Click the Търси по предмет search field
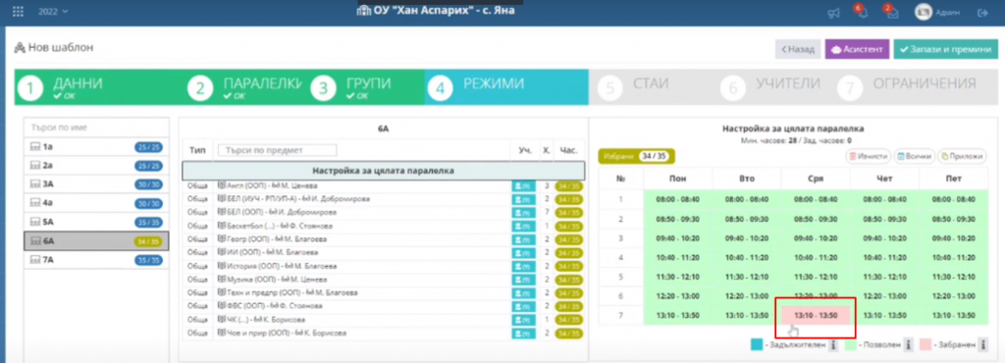The height and width of the screenshot is (363, 1005). [x=277, y=150]
